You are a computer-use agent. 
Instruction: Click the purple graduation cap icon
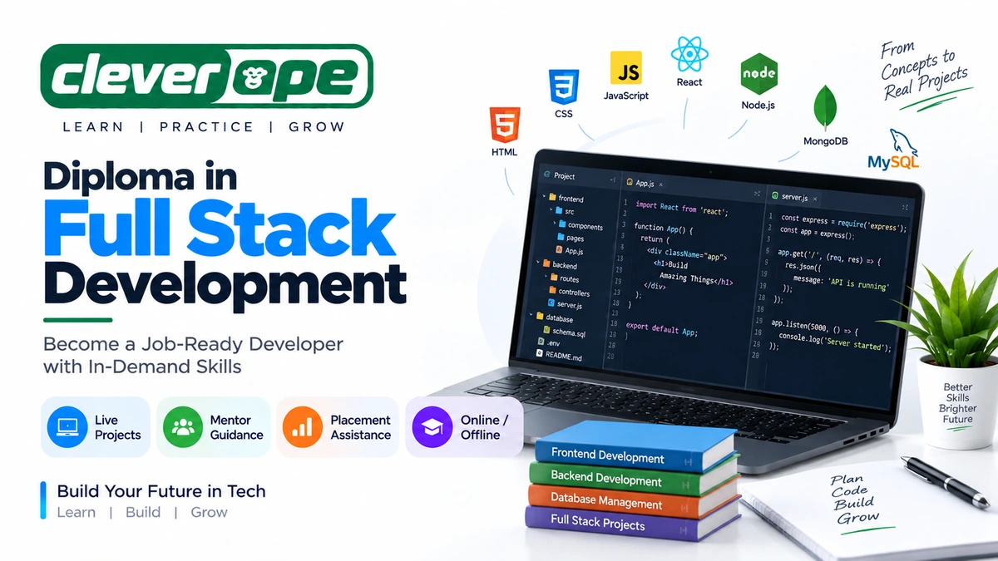point(432,427)
